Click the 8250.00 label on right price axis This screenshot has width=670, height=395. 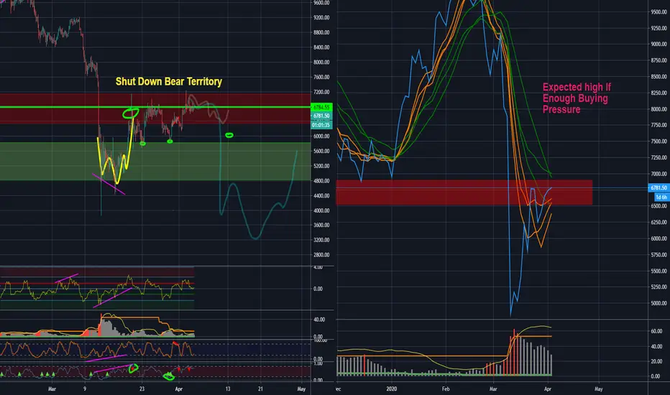[659, 93]
